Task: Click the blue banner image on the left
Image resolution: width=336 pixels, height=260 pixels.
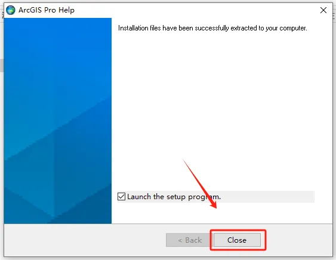Action: point(58,121)
